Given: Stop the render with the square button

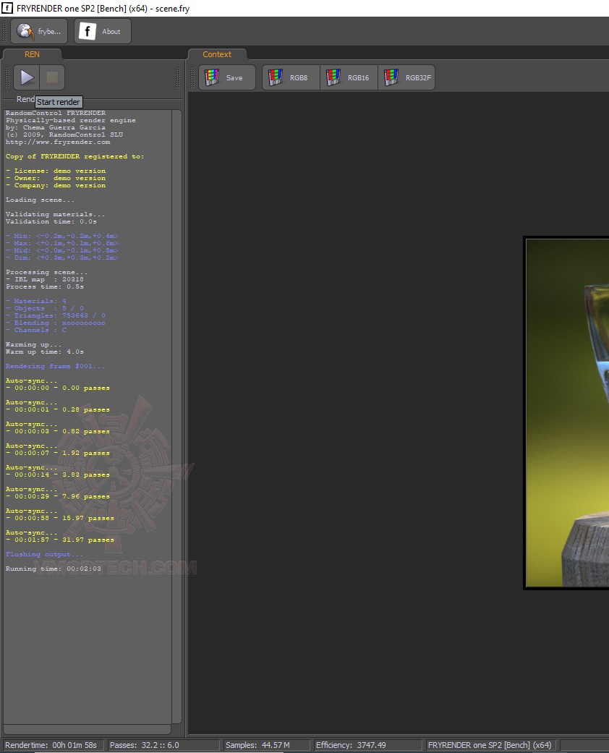Looking at the screenshot, I should point(52,77).
